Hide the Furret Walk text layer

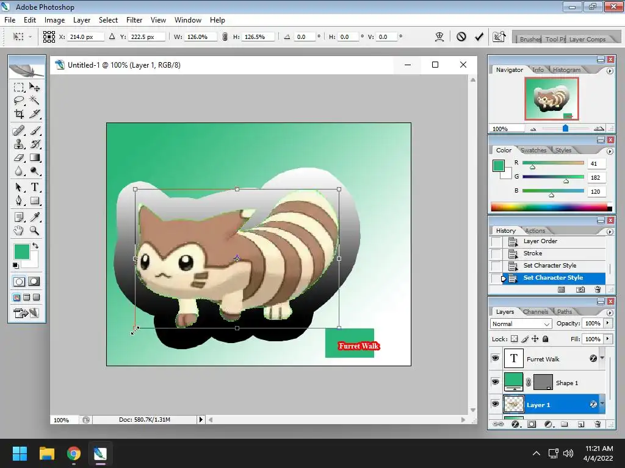[495, 359]
